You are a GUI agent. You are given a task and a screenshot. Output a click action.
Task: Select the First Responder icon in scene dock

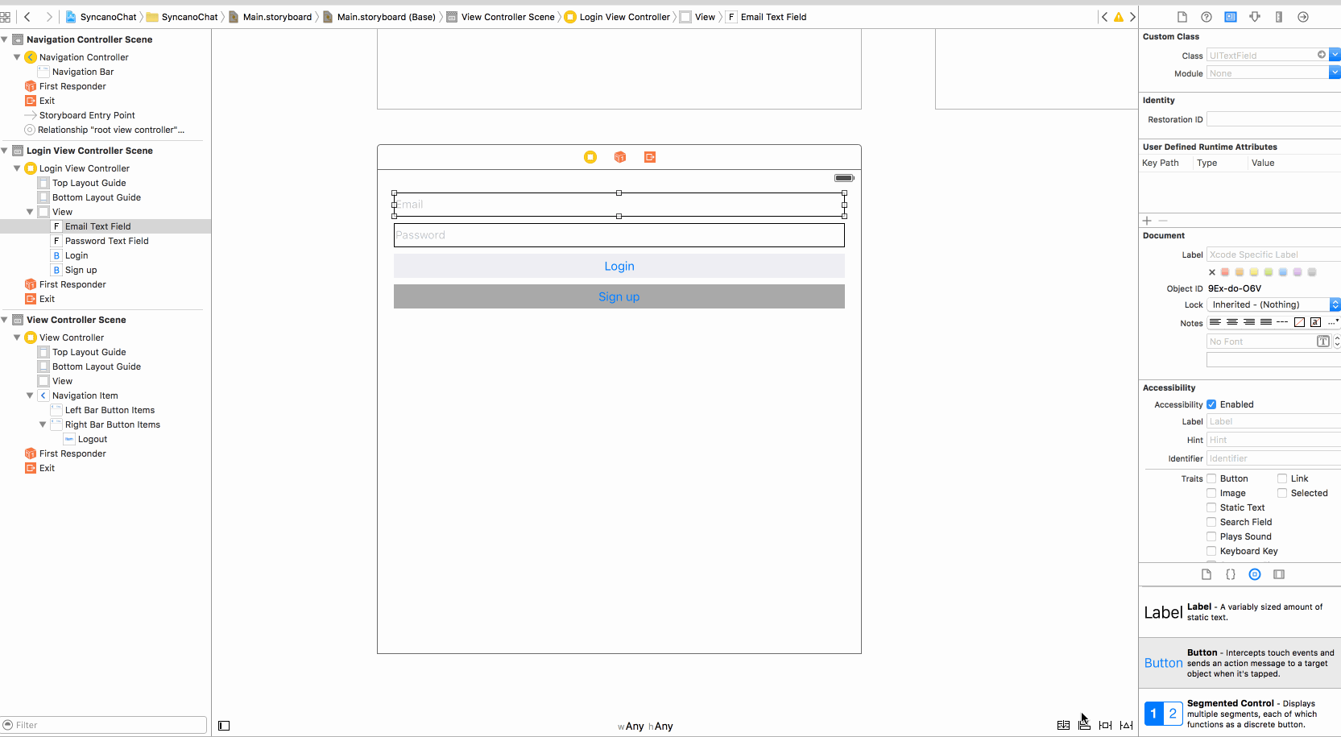(x=620, y=157)
